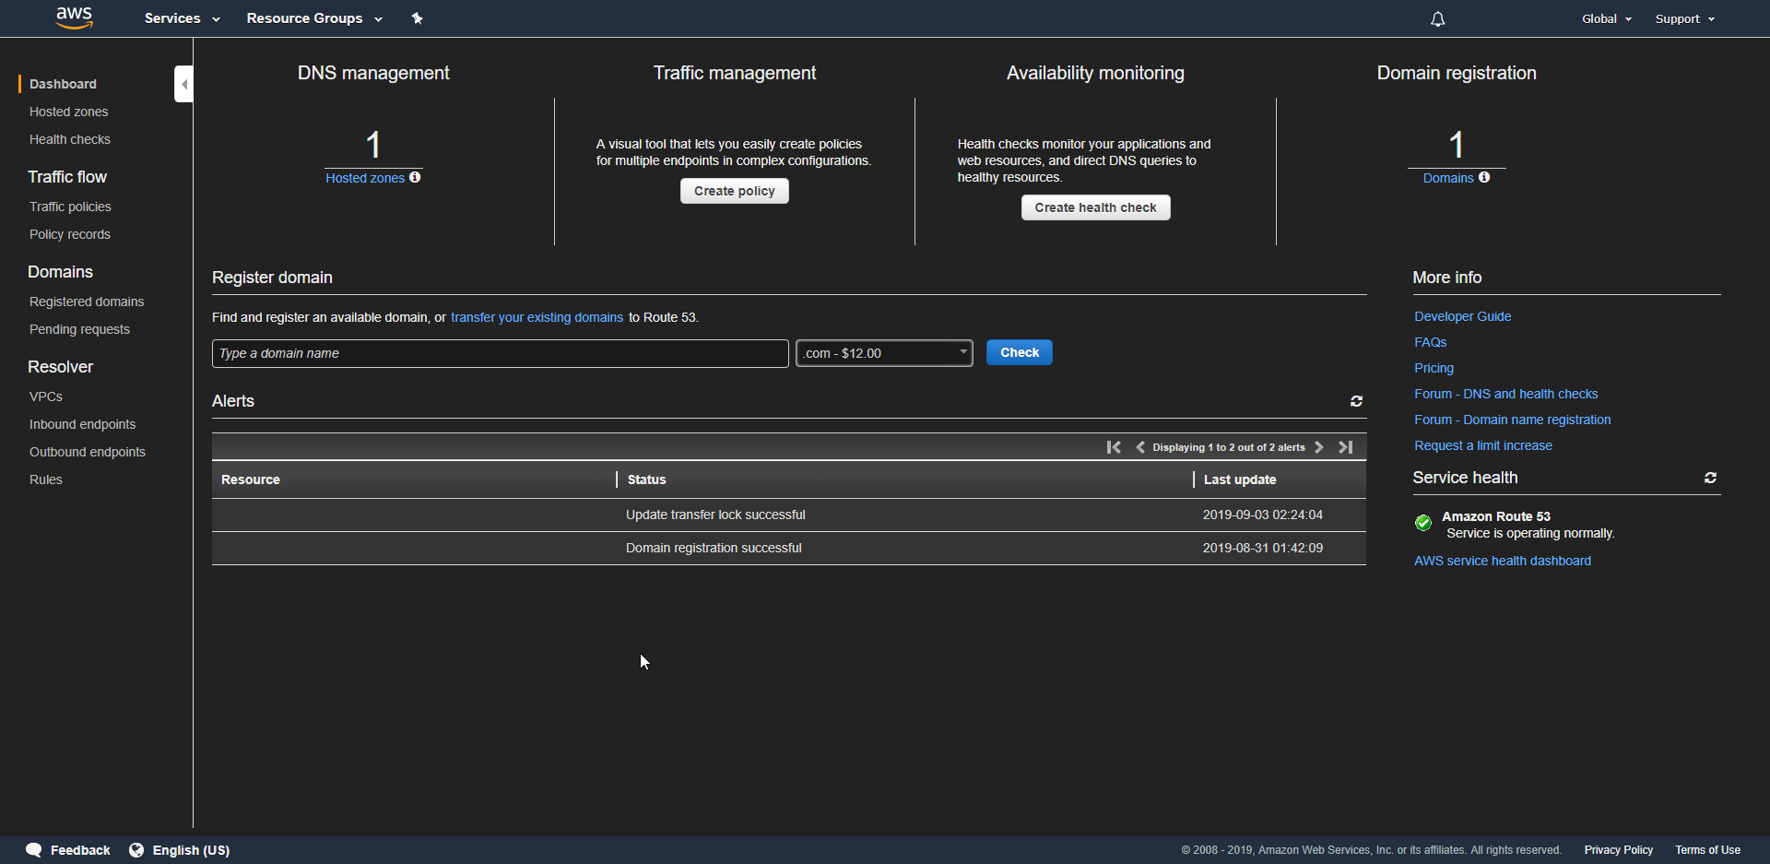Click English (US) language selector
Viewport: 1770px width, 864px height.
pos(191,850)
